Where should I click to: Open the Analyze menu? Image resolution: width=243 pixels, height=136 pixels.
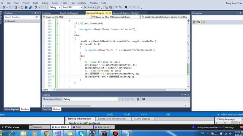click(82, 3)
